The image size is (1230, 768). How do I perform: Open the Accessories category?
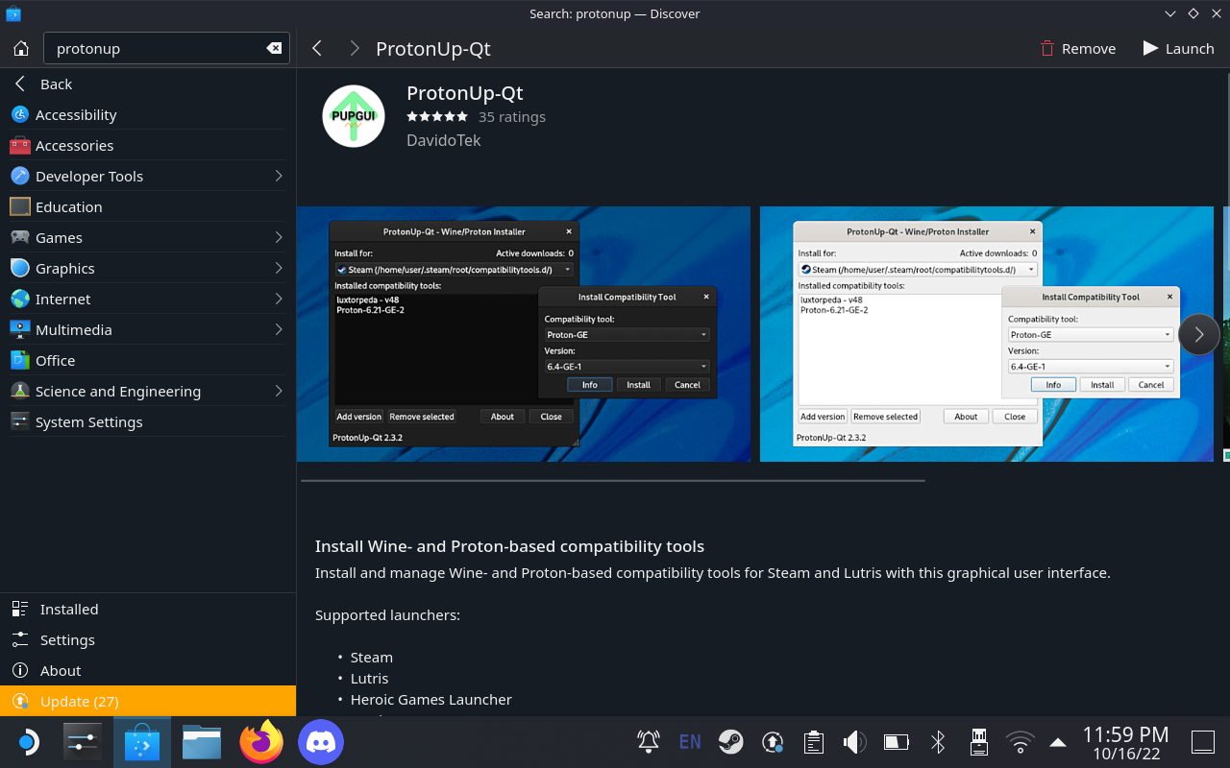pyautogui.click(x=148, y=145)
